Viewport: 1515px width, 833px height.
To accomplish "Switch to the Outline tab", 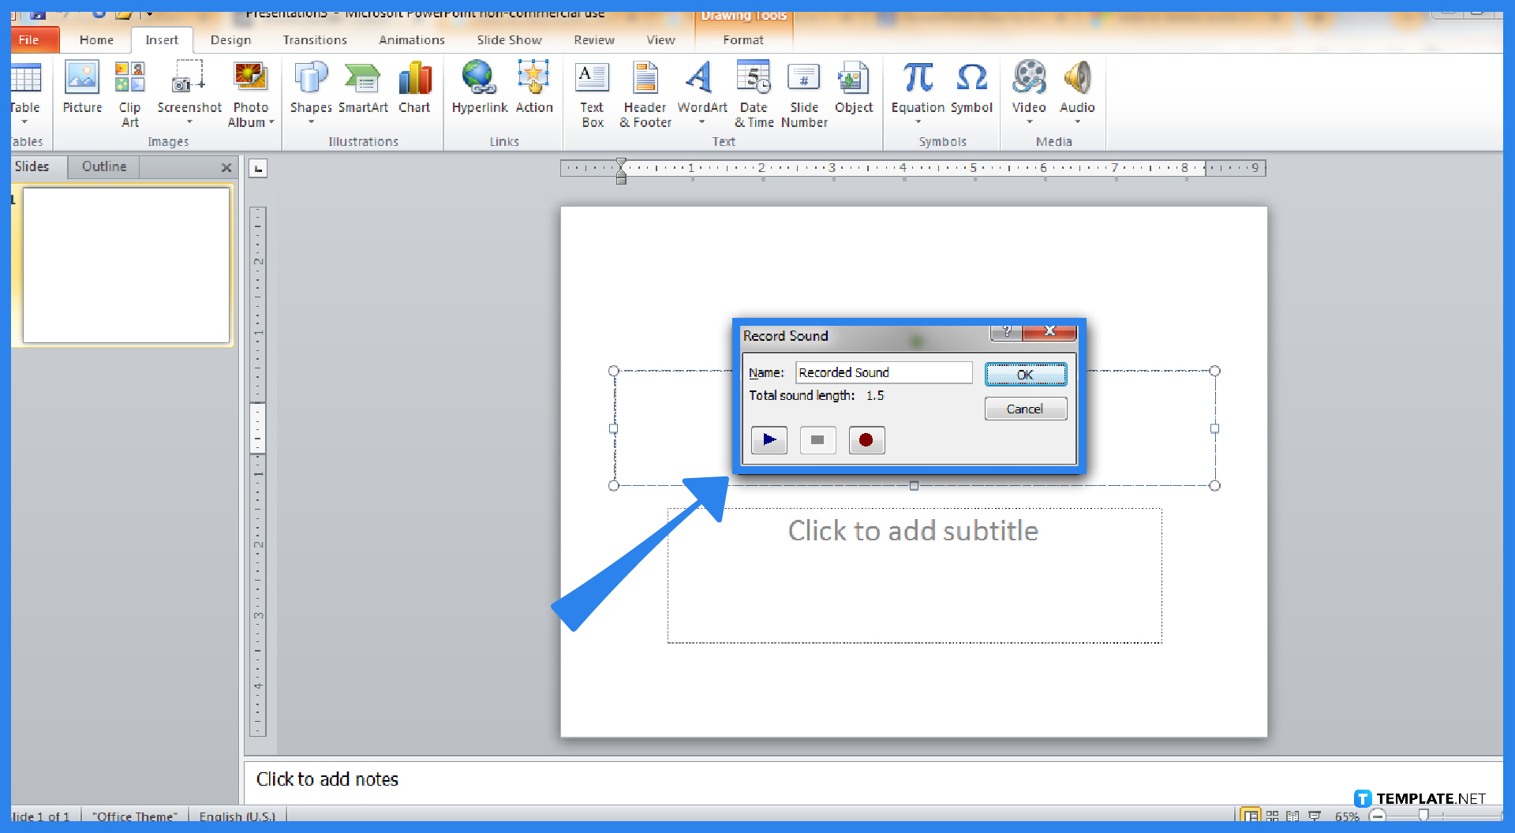I will pyautogui.click(x=103, y=166).
